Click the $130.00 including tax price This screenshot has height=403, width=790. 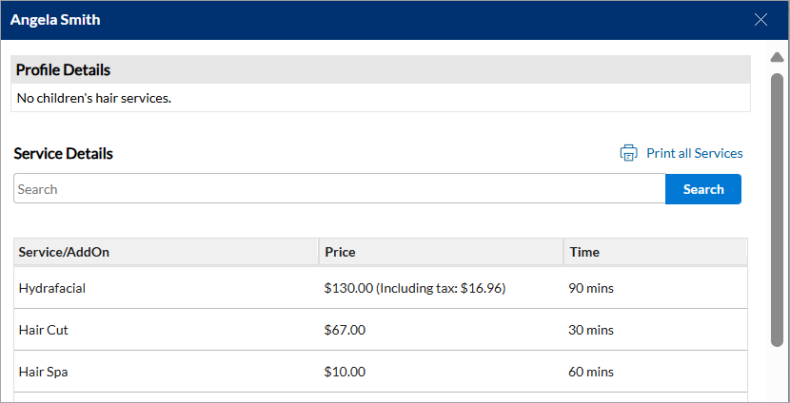tap(415, 288)
